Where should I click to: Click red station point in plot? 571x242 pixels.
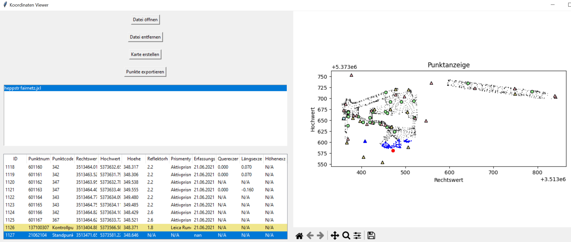tap(393, 151)
